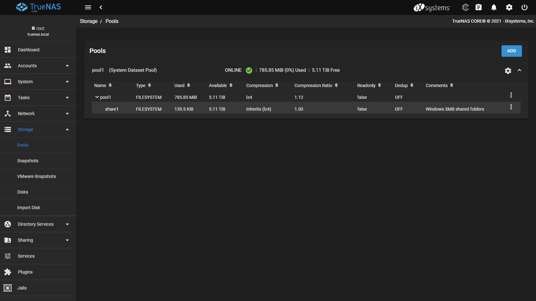The image size is (536, 301).
Task: Collapse the pool1 tree row chevron
Action: (97, 97)
